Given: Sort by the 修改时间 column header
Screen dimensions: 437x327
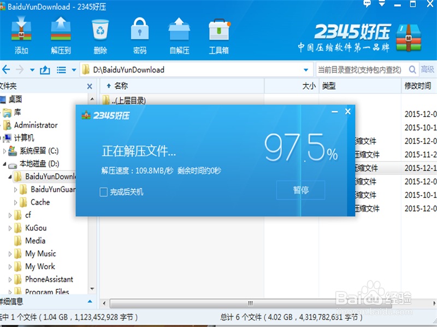Looking at the screenshot, I should coord(419,86).
